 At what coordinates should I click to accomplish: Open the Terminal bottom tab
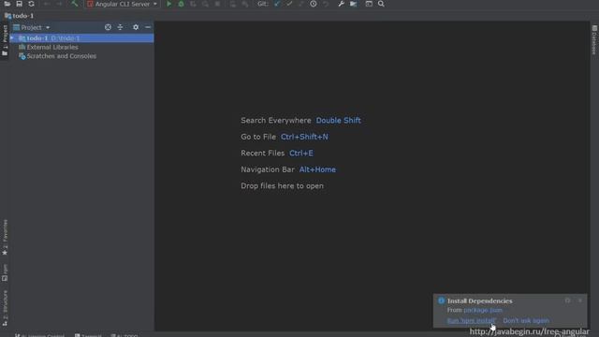[88, 335]
